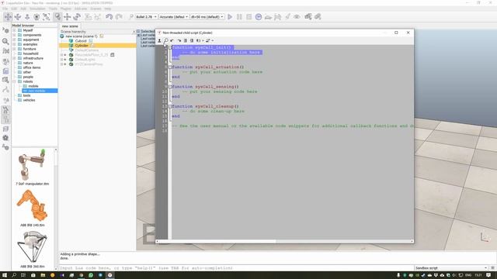Viewport: 497px width, 279px height.
Task: Click the Lua command input field
Action: coord(236,268)
